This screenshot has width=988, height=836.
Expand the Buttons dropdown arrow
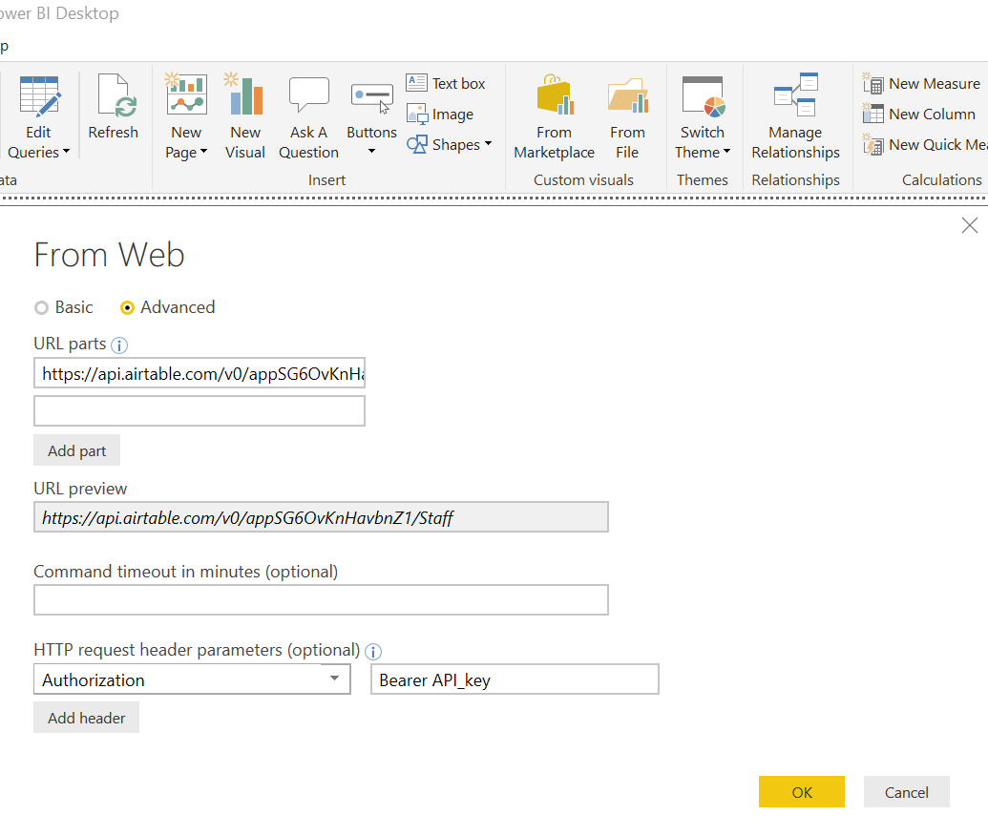[x=371, y=151]
